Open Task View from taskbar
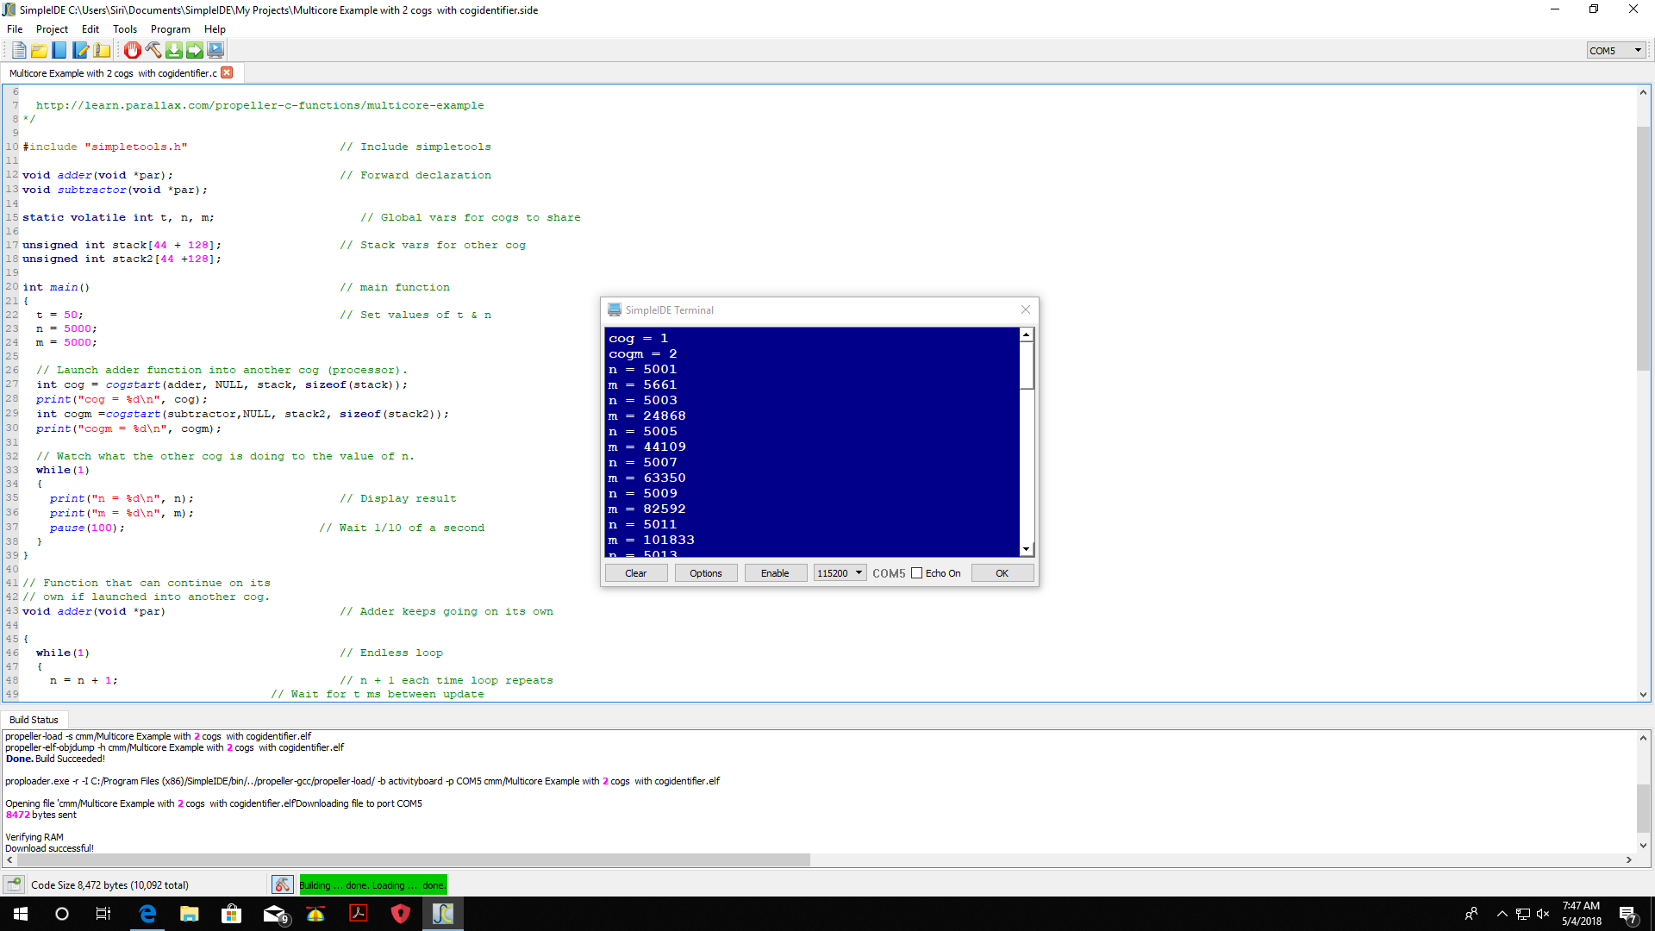 pyautogui.click(x=103, y=914)
